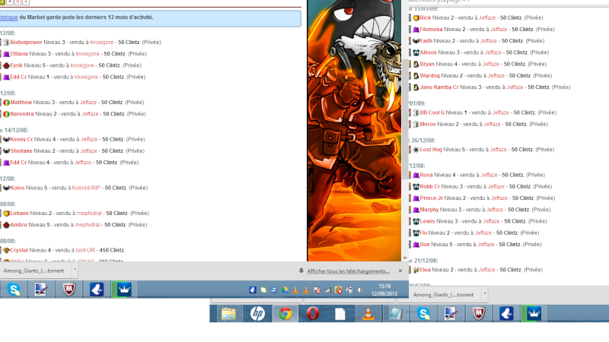Click the '14/12/08:' date heading
This screenshot has height=342, width=609.
(x=16, y=130)
